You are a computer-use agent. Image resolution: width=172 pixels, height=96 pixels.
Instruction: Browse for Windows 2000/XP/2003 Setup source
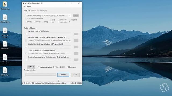click(x=76, y=34)
